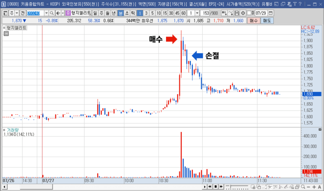Click the minus zoom-out icon at bottom
The height and width of the screenshot is (191, 324).
(x=308, y=187)
